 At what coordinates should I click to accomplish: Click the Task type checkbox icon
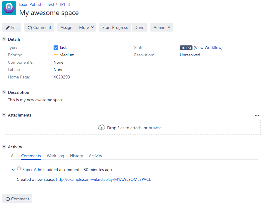coord(56,48)
